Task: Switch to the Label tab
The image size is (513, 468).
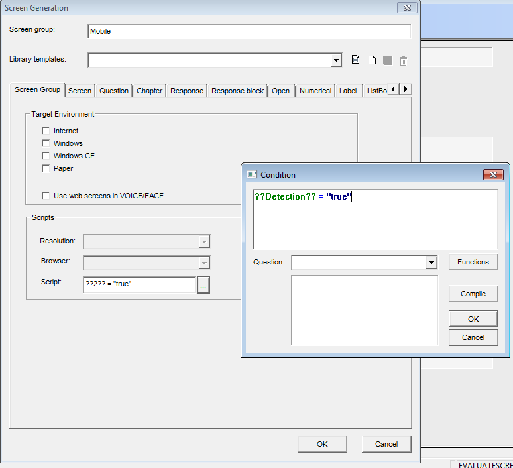Action: tap(348, 91)
